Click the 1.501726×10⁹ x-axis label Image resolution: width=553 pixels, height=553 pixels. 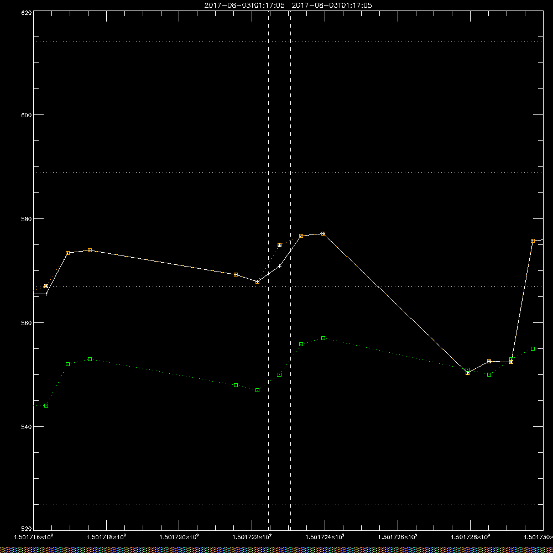[x=398, y=537]
